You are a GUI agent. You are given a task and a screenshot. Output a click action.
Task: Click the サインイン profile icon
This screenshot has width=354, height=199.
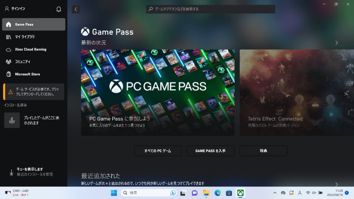7,9
